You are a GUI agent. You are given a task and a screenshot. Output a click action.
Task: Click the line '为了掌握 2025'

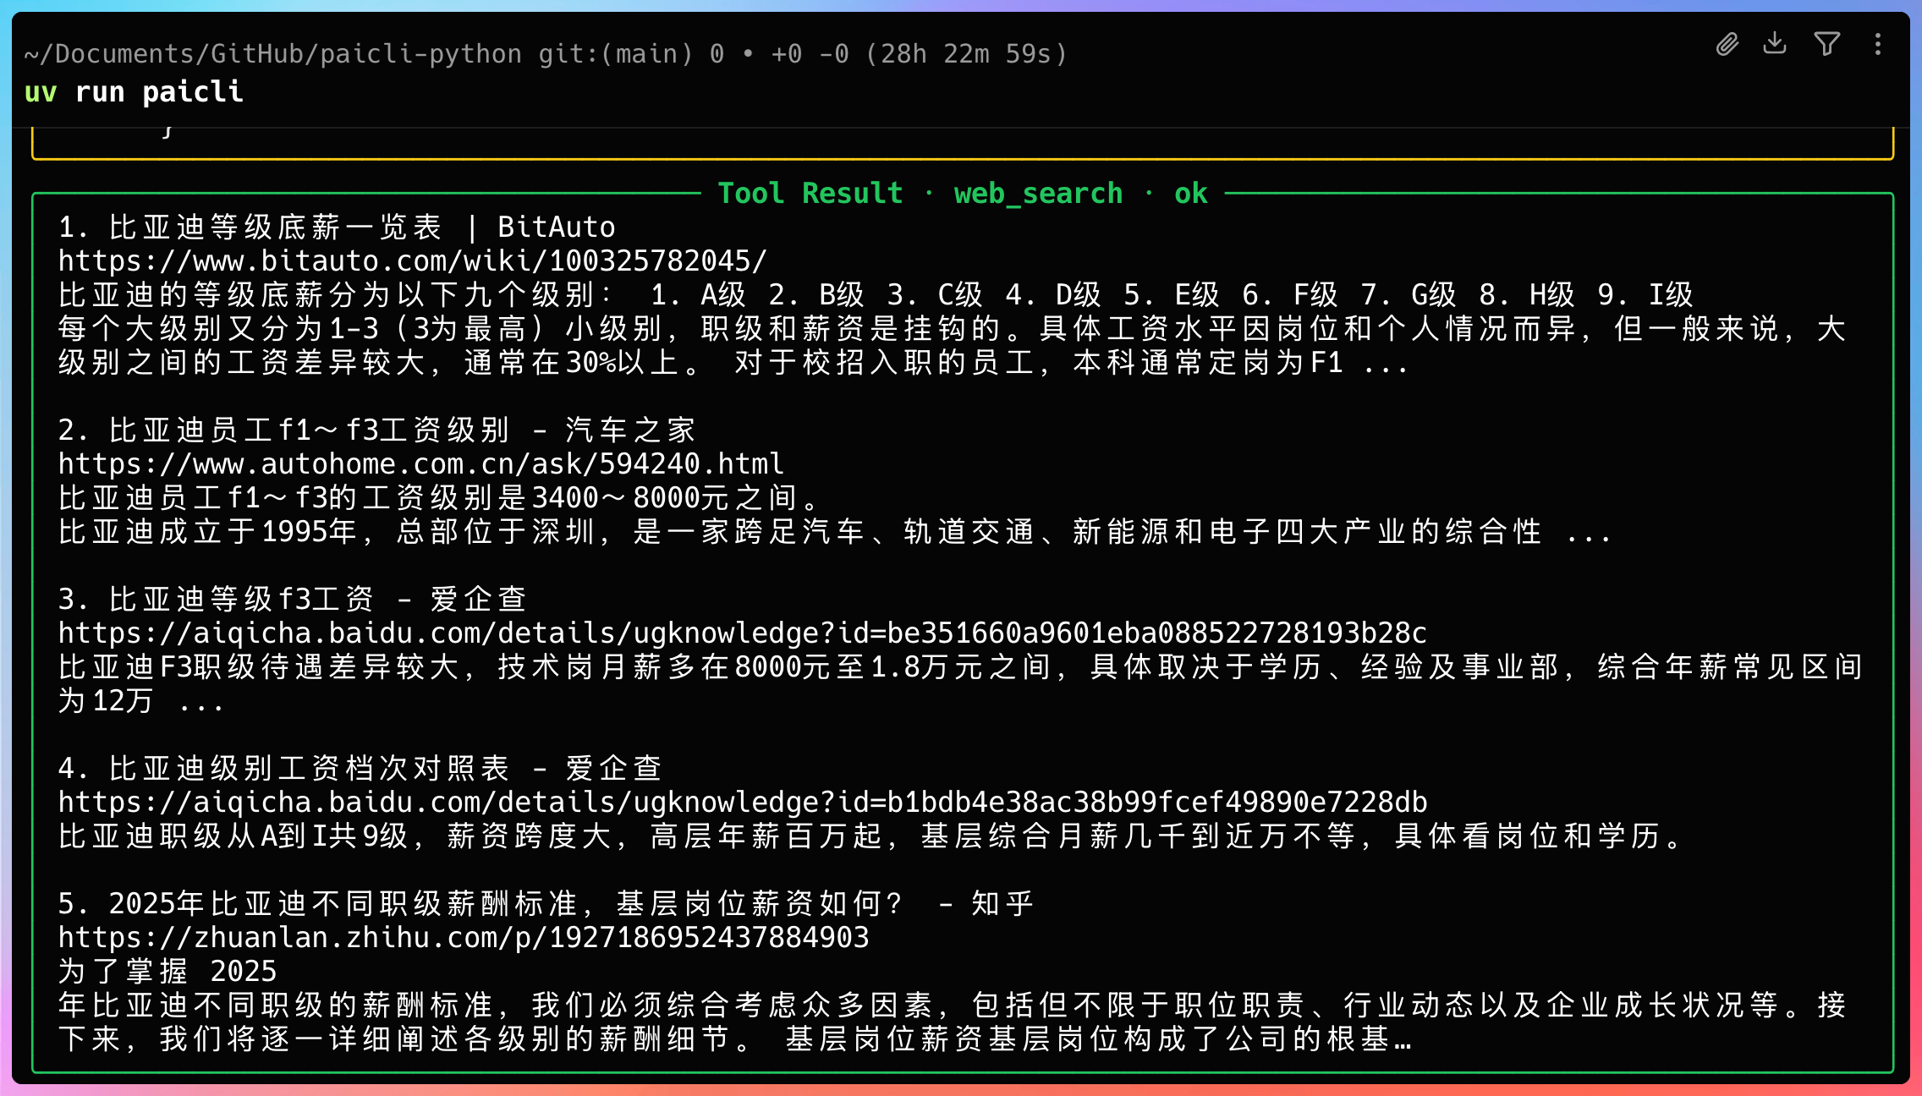167,971
